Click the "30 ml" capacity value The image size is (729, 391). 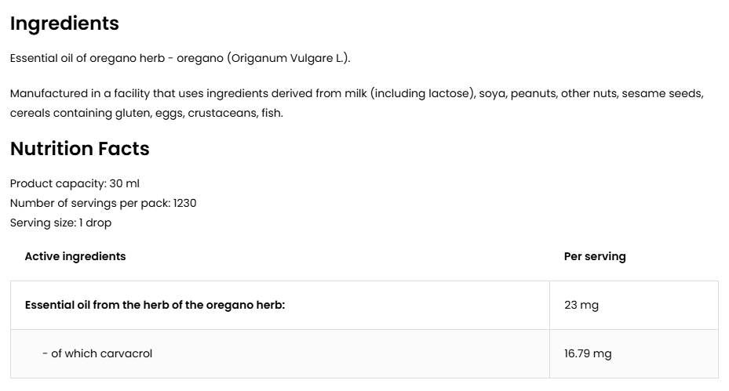coord(125,183)
